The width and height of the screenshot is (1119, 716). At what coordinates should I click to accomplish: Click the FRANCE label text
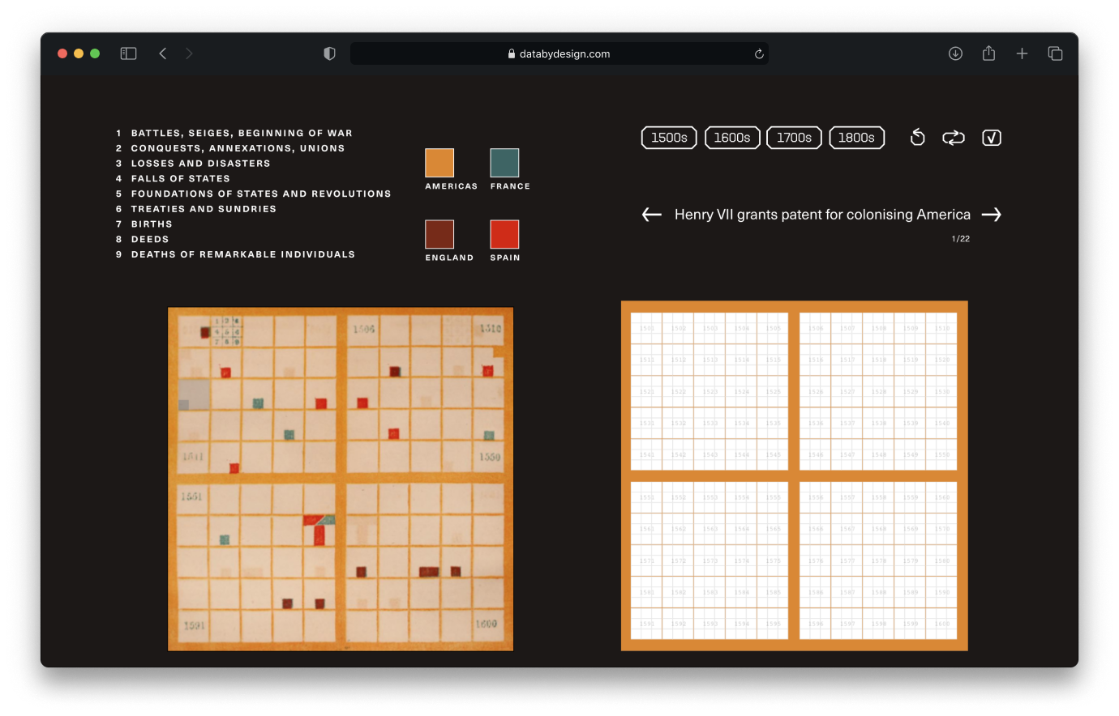[x=510, y=186]
